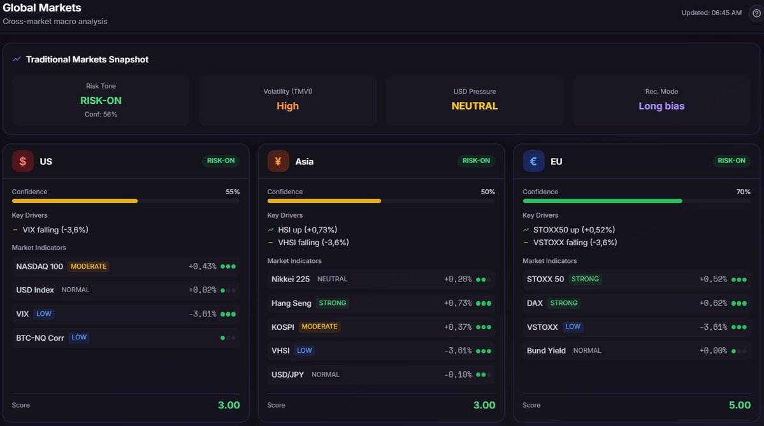The height and width of the screenshot is (426, 764).
Task: Click the NEUTRAL tag on Nikkei 225
Action: [333, 279]
